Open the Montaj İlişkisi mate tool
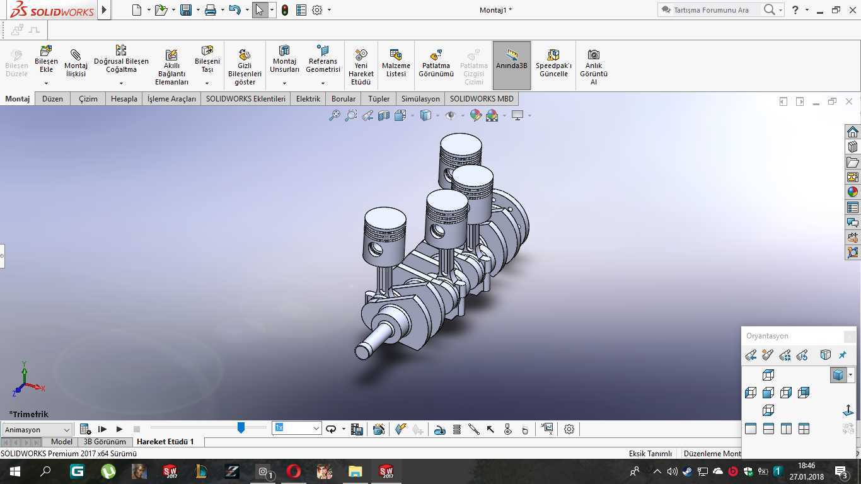Screen dimensions: 861x484 point(76,64)
